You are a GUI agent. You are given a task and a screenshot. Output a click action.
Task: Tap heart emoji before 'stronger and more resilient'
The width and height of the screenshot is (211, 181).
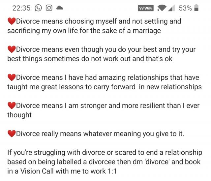tap(12, 106)
